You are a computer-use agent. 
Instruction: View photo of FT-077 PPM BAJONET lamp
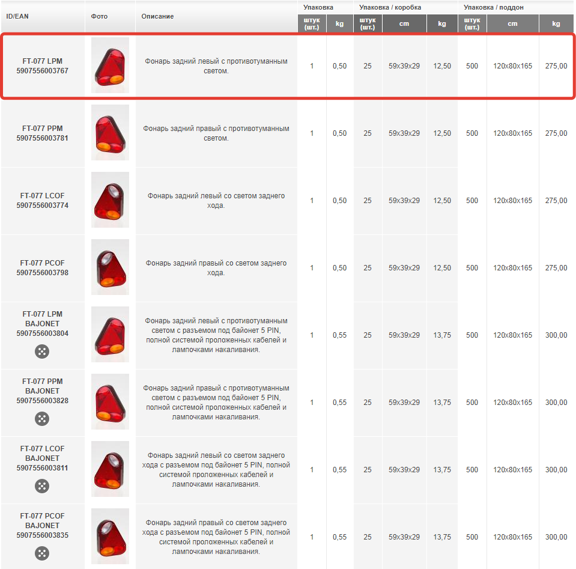point(110,402)
